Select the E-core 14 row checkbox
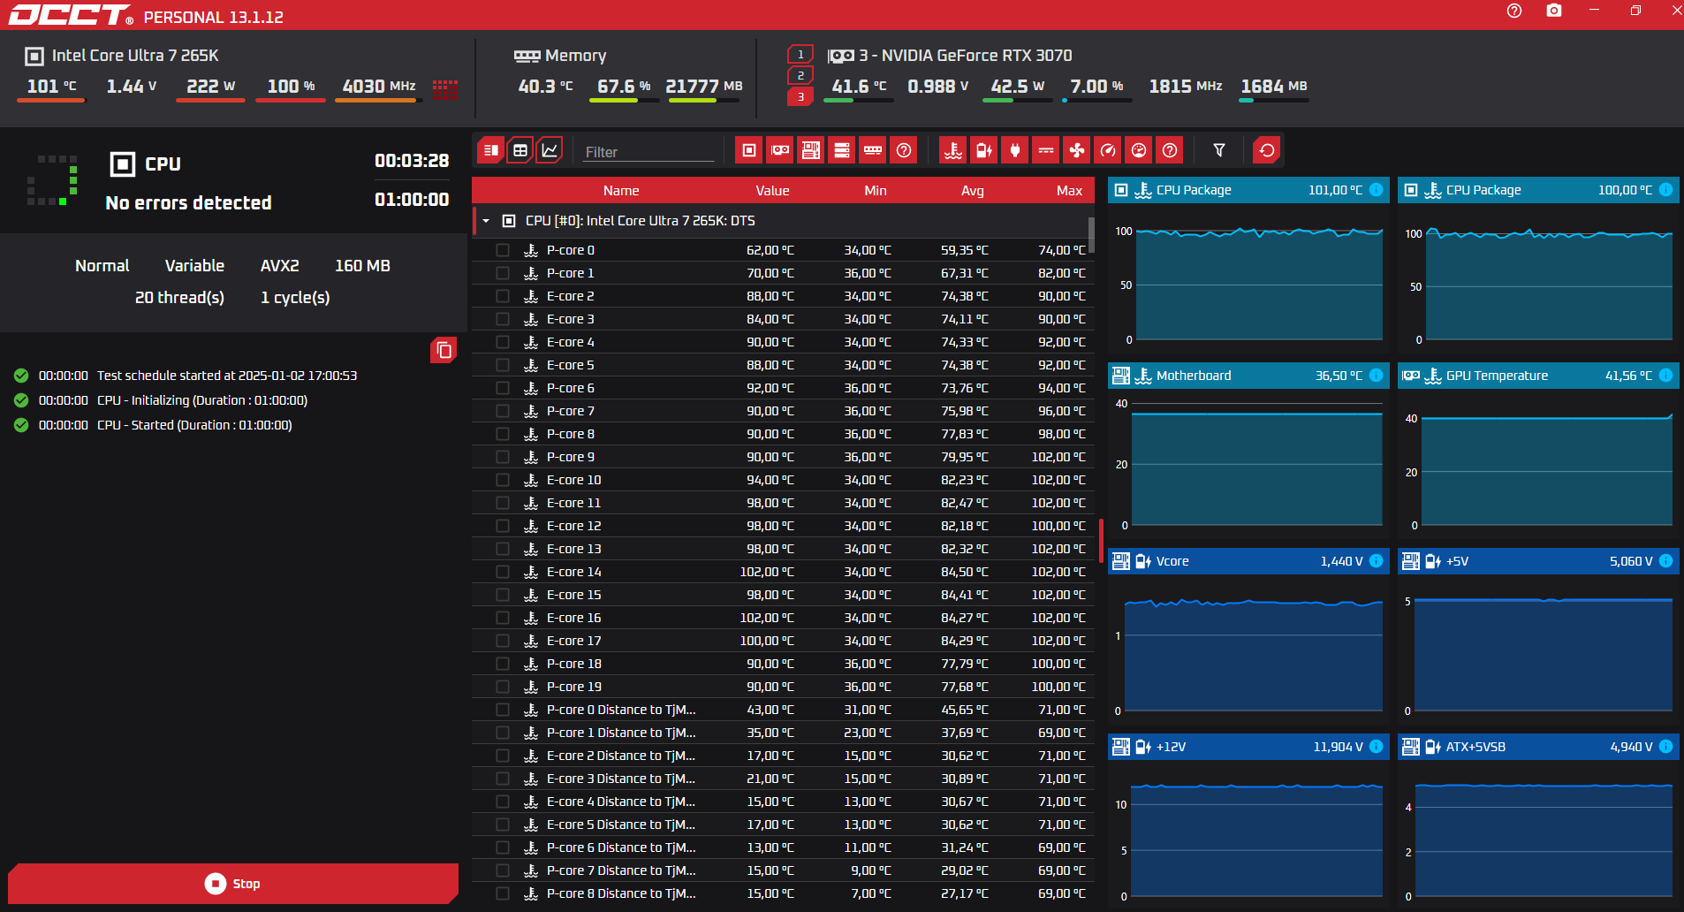Screen dimensions: 1684x912 point(503,572)
